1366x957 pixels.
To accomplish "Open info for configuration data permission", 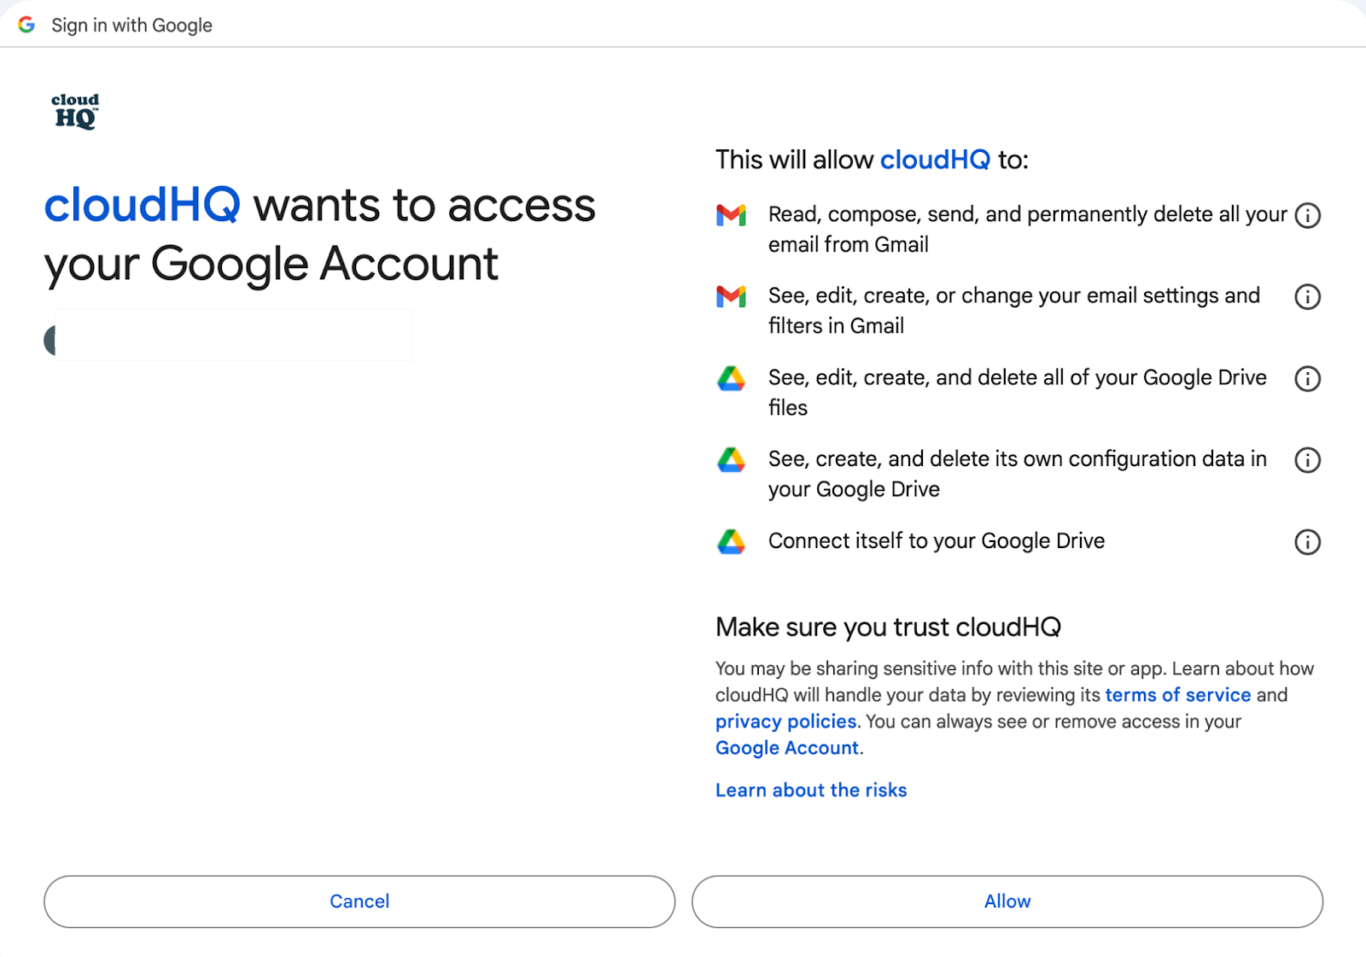I will point(1307,460).
